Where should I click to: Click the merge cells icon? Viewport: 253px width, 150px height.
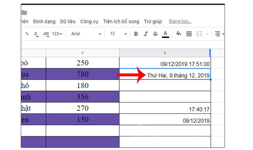point(199,34)
